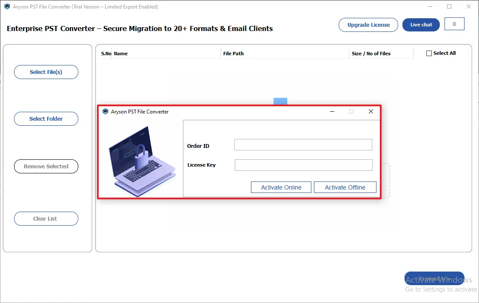Click the Aryson logo in activation dialog
The height and width of the screenshot is (303, 479).
tap(105, 111)
